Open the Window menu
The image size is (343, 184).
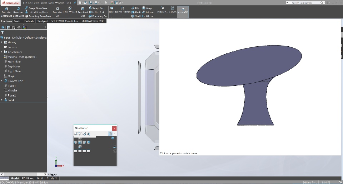click(x=60, y=3)
